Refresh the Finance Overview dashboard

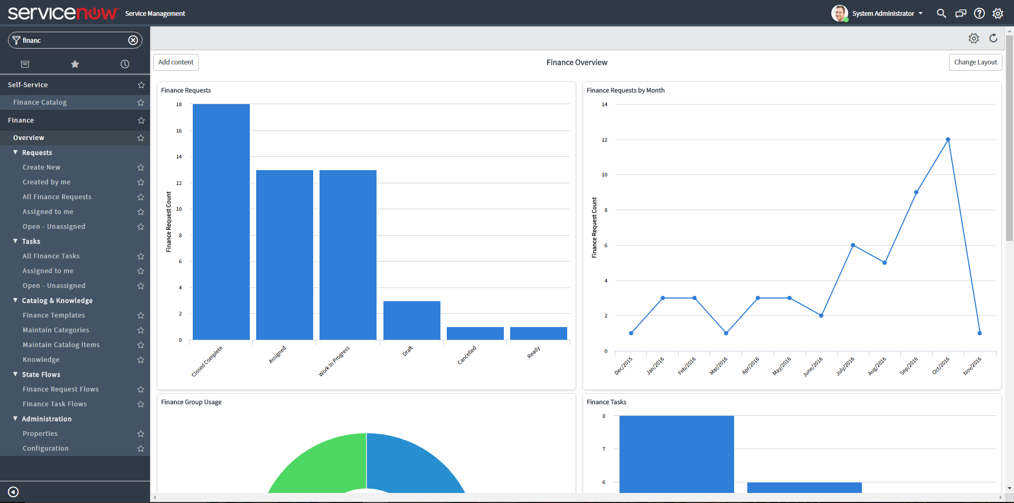click(x=993, y=38)
